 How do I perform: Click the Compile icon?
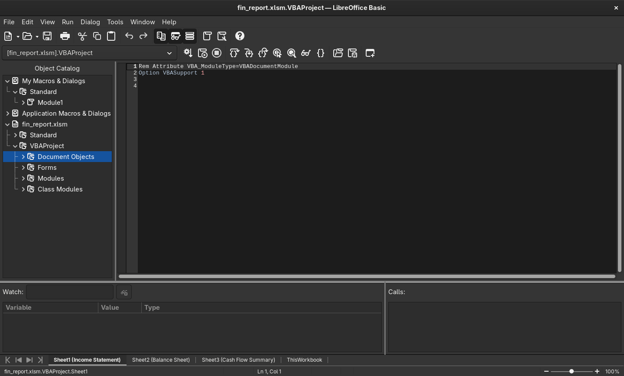[x=188, y=53]
